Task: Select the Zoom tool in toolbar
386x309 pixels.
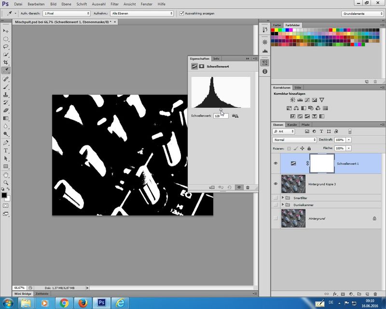Action: click(6, 183)
